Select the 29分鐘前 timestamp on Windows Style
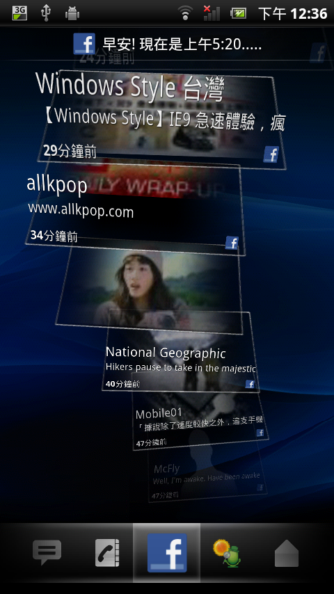 (x=70, y=151)
